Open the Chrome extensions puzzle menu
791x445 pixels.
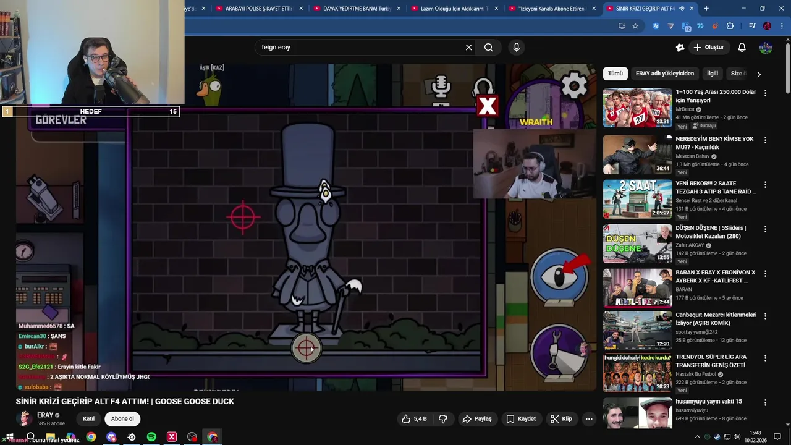[x=730, y=26]
